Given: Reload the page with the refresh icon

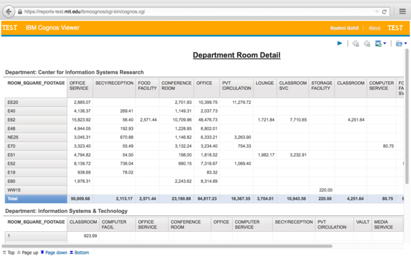Looking at the screenshot, I should 385,11.
